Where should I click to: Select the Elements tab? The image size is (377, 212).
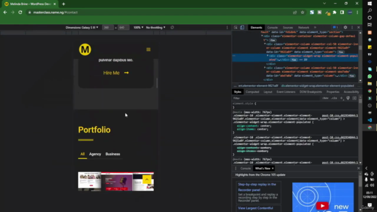pos(256,28)
